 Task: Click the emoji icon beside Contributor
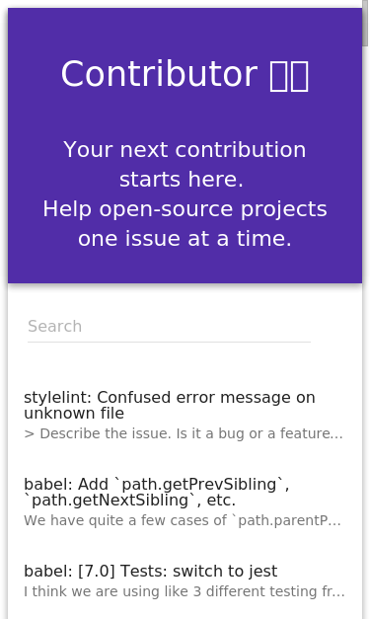[x=289, y=76]
